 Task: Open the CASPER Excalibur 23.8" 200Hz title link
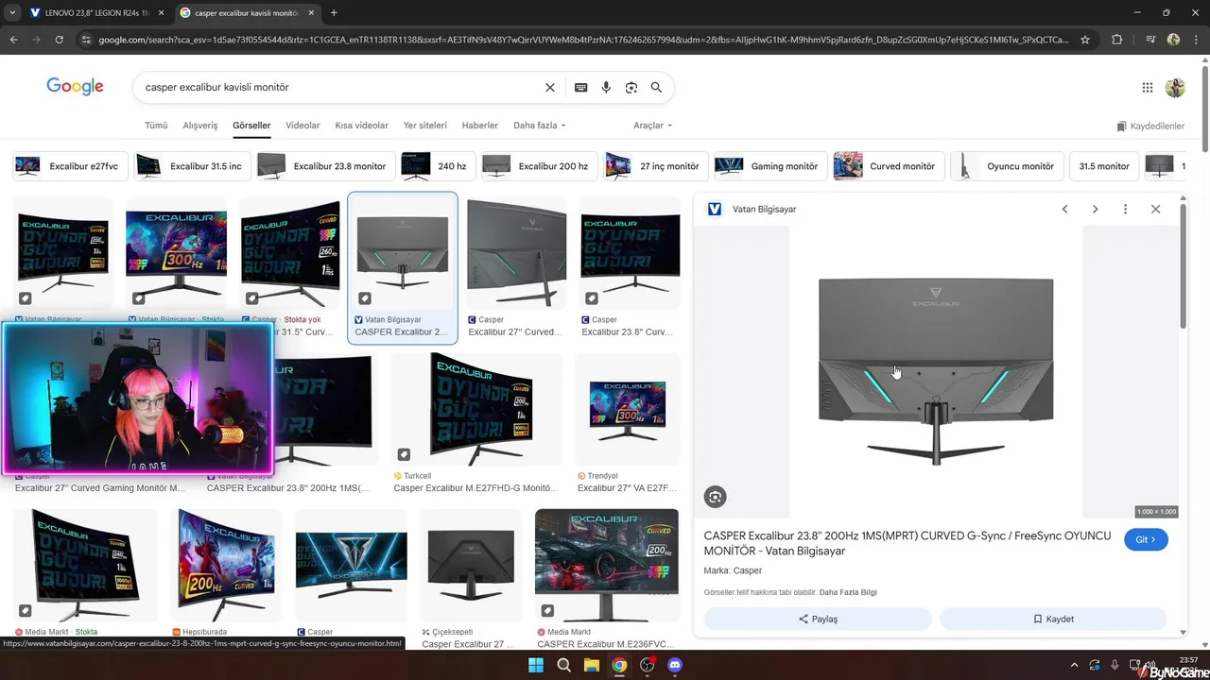click(x=907, y=543)
